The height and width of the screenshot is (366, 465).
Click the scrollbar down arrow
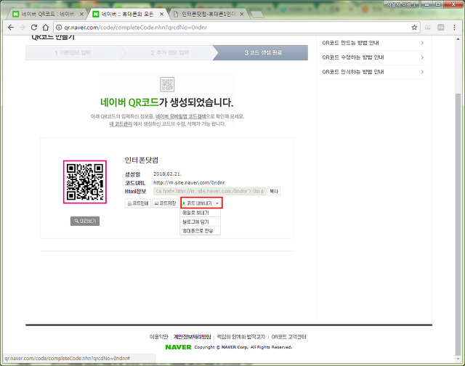pos(458,359)
